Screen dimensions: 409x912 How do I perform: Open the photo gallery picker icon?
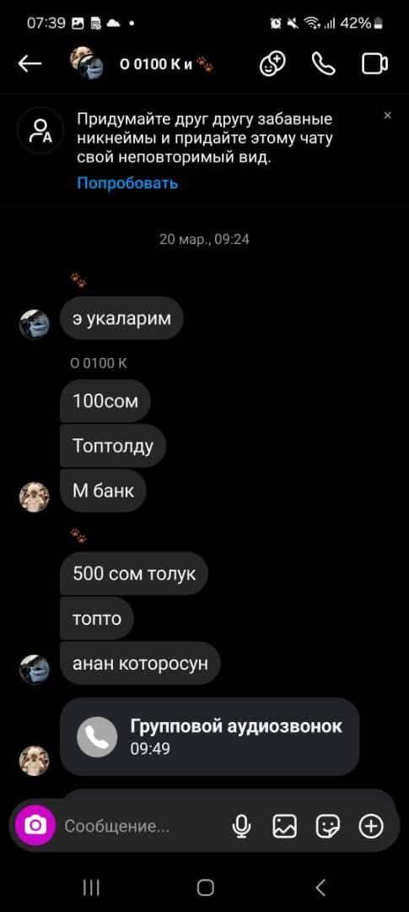(x=285, y=826)
